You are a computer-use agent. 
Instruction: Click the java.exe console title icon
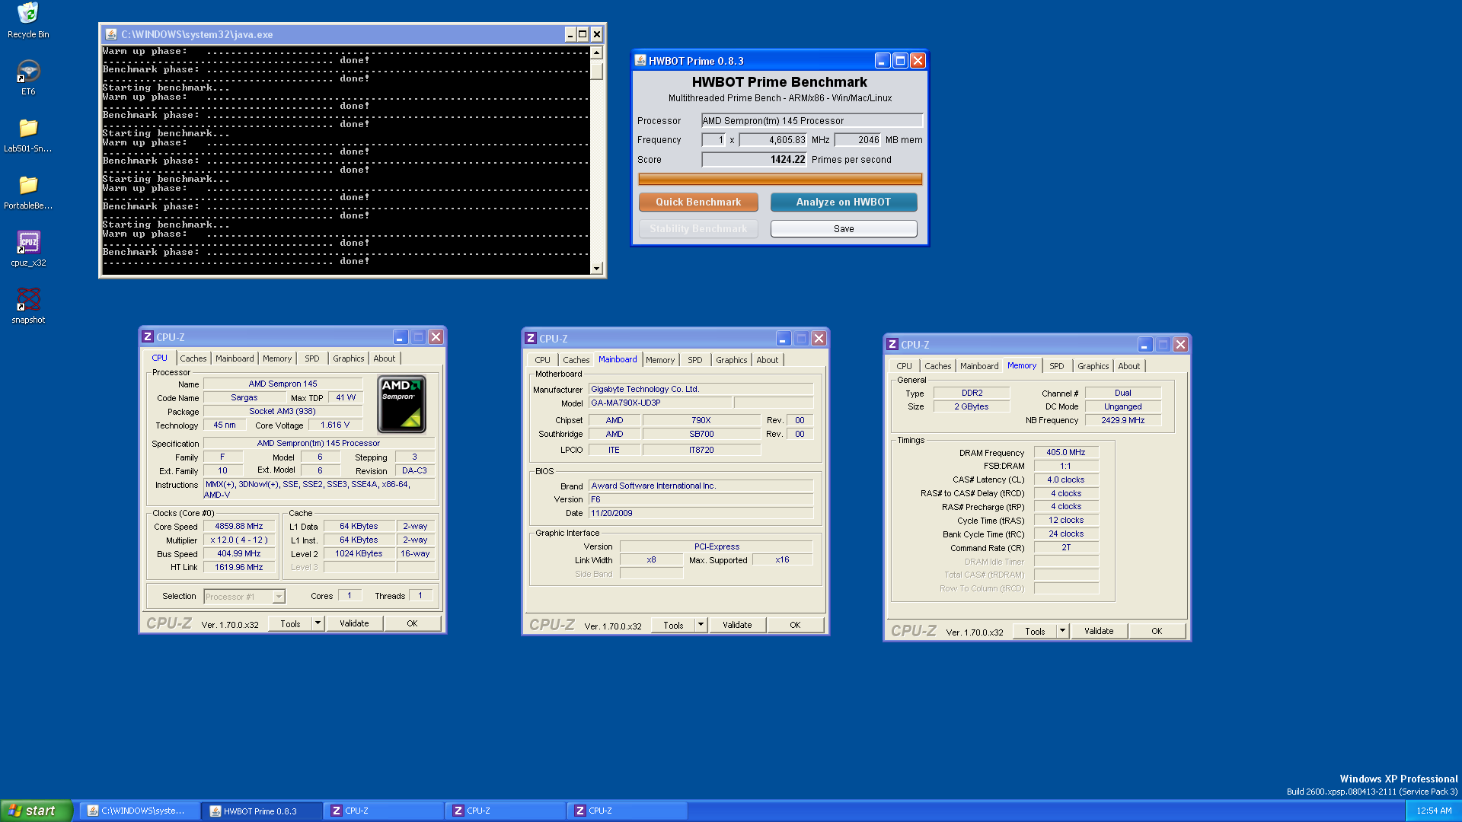111,34
